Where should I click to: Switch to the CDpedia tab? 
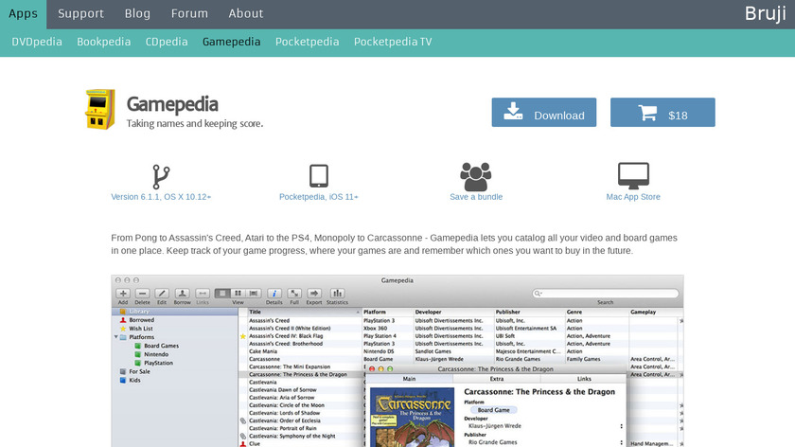pyautogui.click(x=167, y=42)
